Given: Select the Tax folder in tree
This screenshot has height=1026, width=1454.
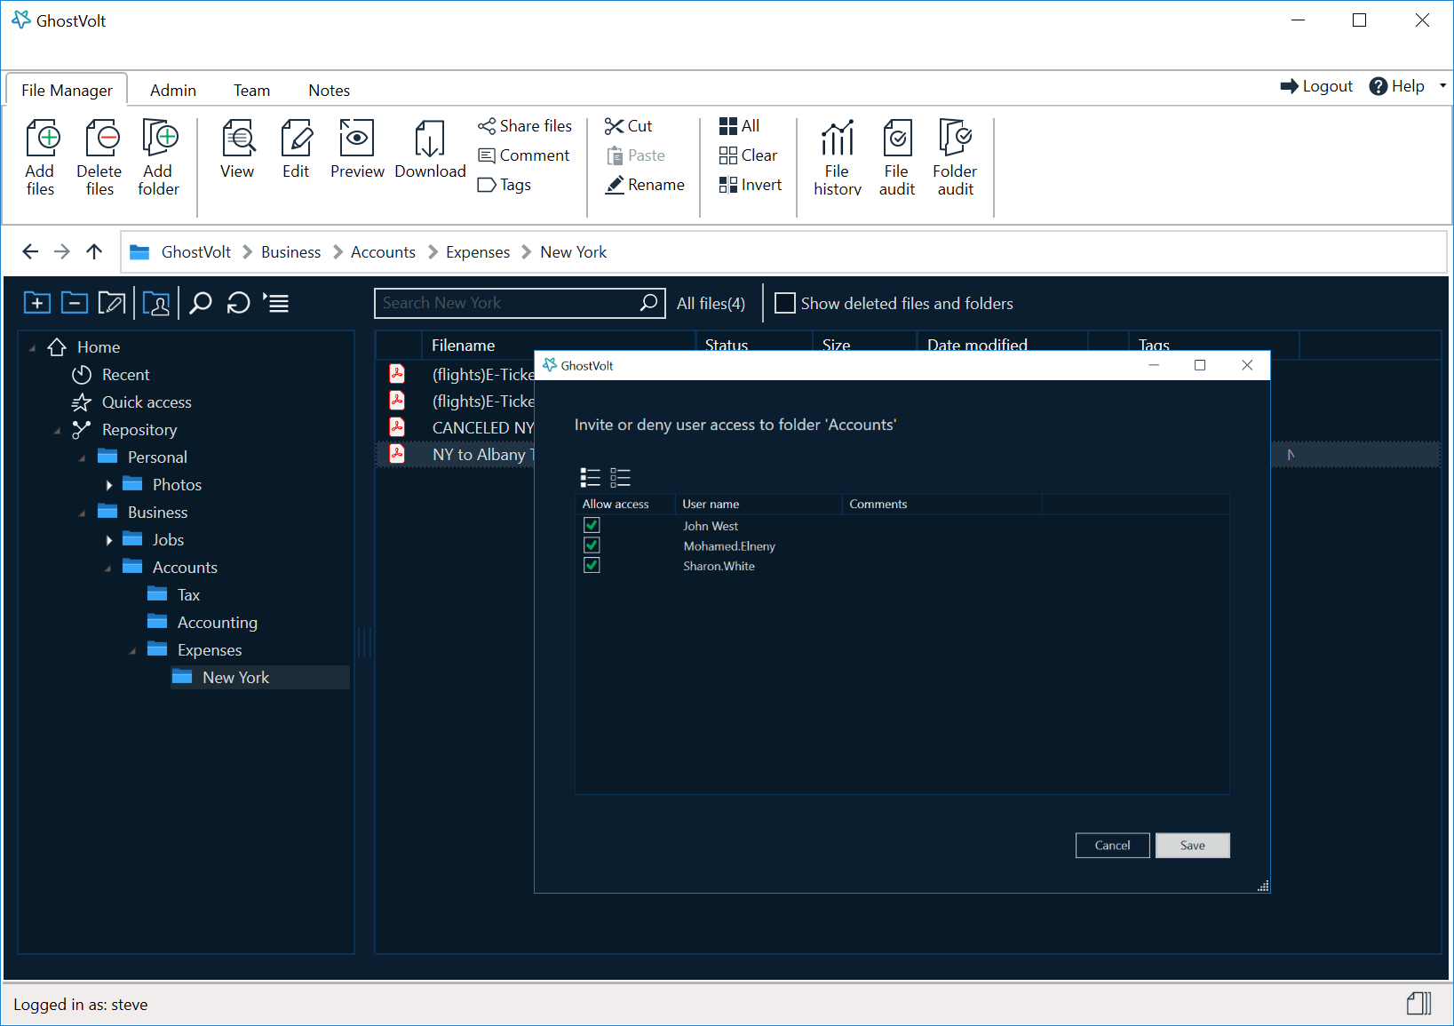Looking at the screenshot, I should 173,595.
